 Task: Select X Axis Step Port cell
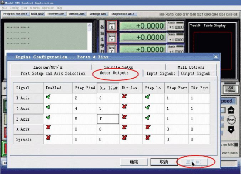(x=177, y=98)
